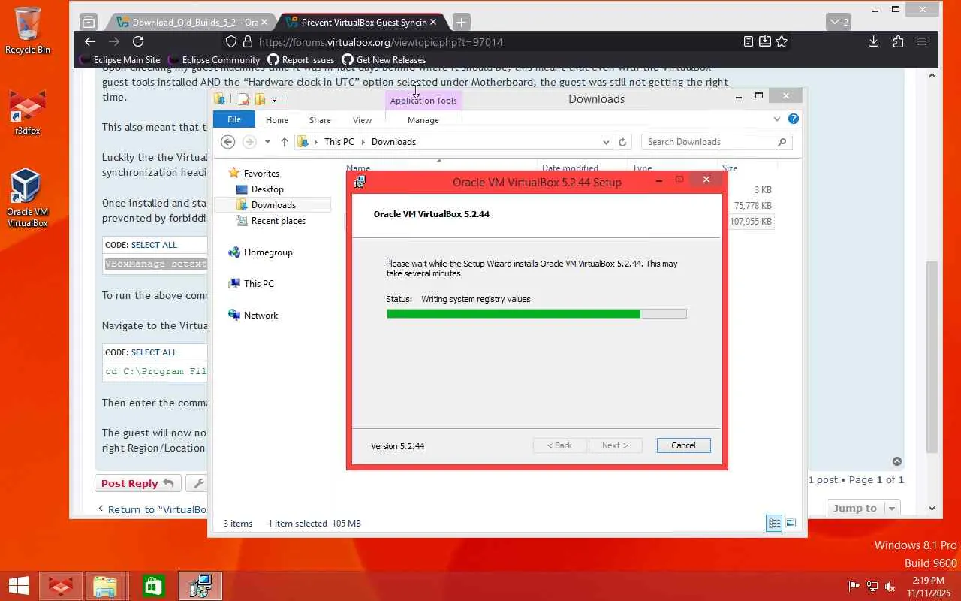Viewport: 961px width, 601px height.
Task: Open the browser Downloads panel
Action: (x=873, y=42)
